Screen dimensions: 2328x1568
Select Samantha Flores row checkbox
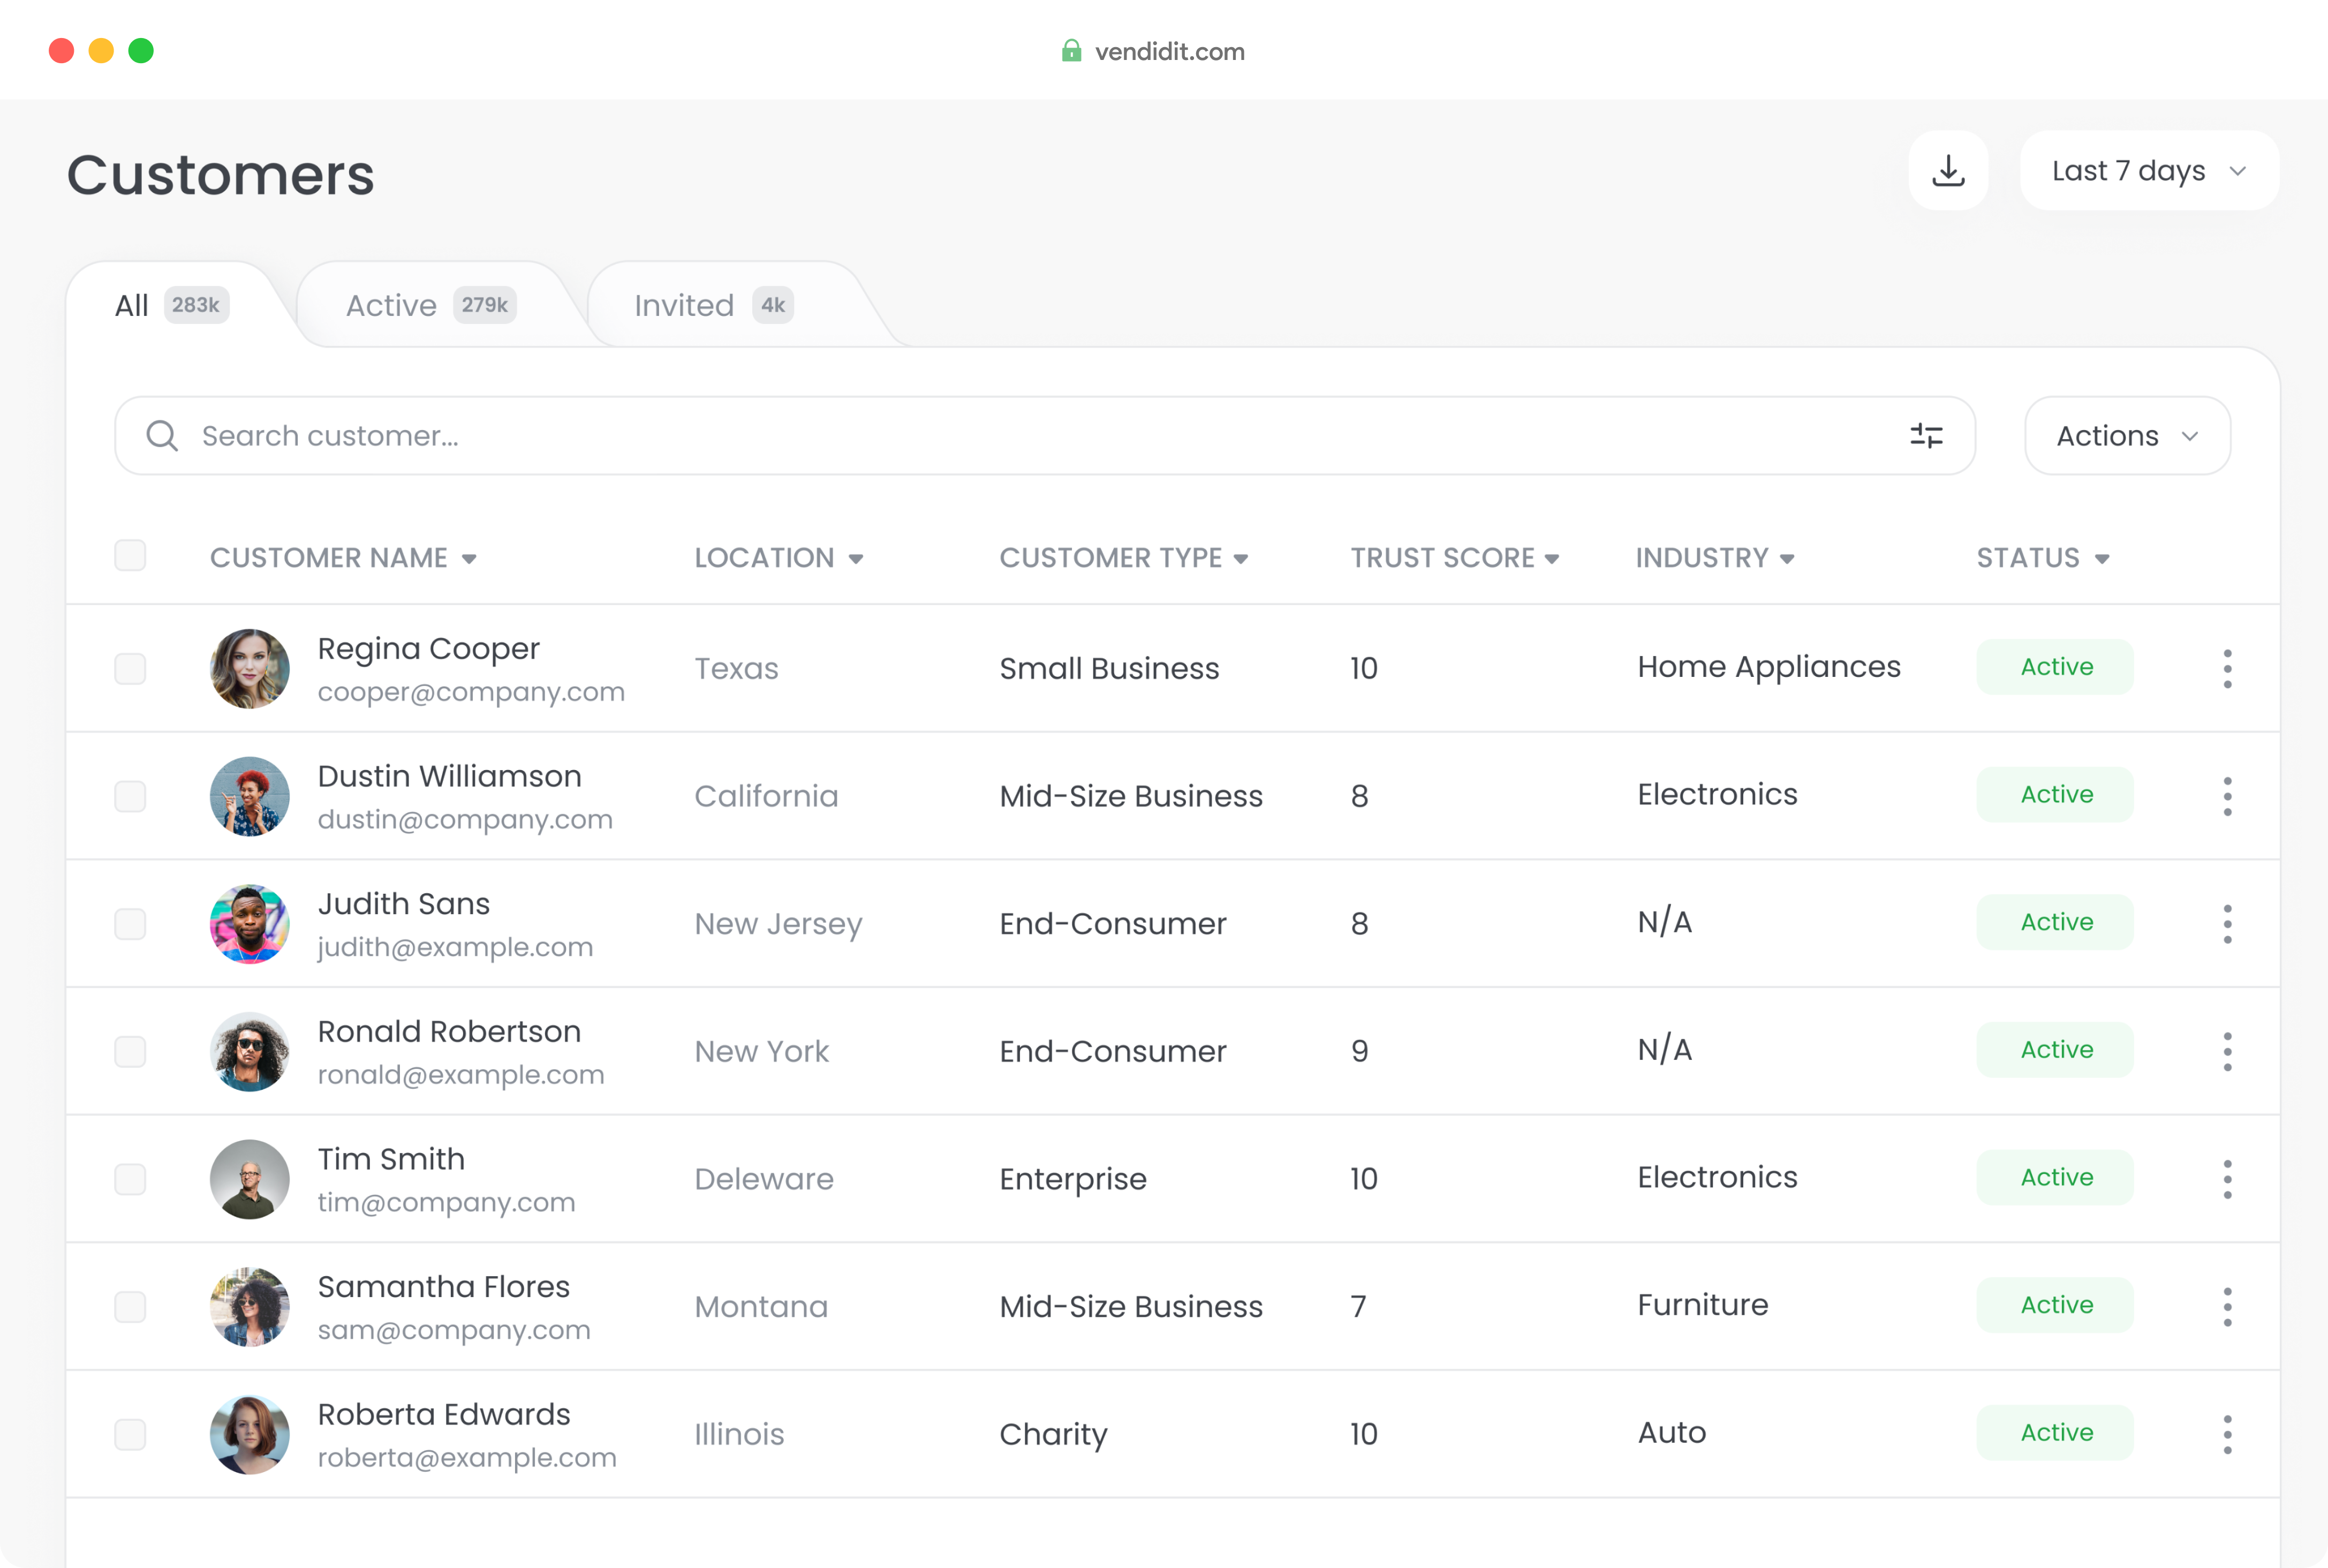tap(130, 1306)
